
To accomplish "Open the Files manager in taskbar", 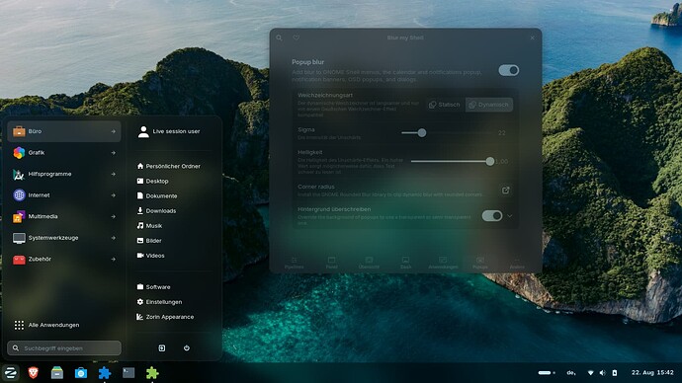I will (x=57, y=372).
